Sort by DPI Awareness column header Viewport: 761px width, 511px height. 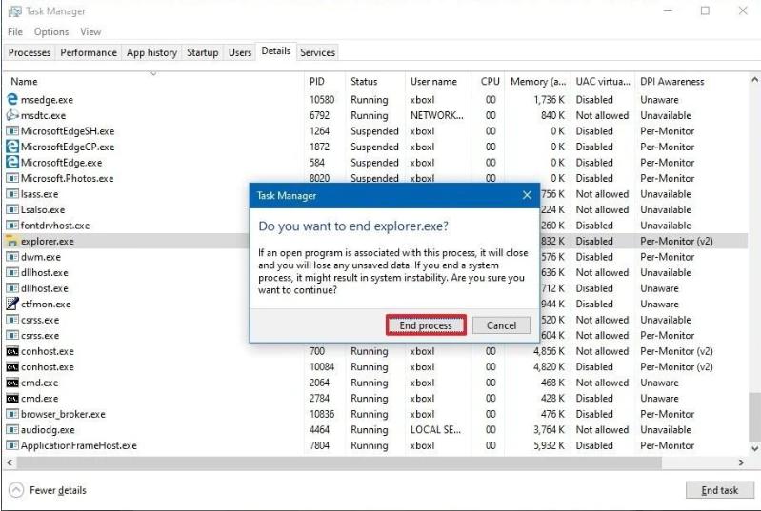click(x=691, y=82)
